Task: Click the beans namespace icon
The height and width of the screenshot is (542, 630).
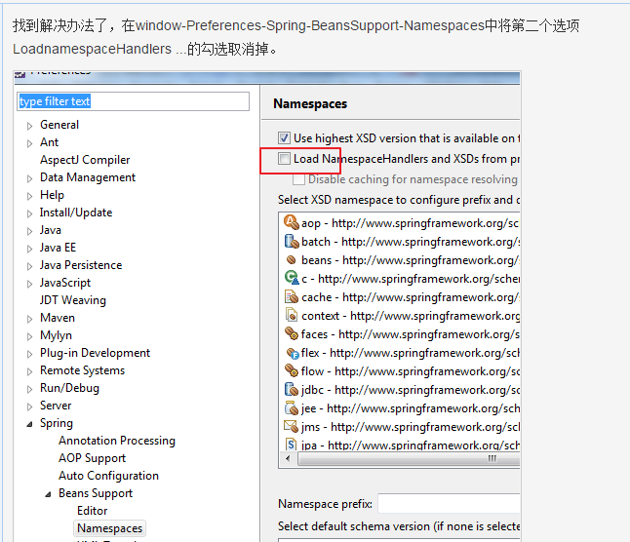Action: click(x=292, y=259)
